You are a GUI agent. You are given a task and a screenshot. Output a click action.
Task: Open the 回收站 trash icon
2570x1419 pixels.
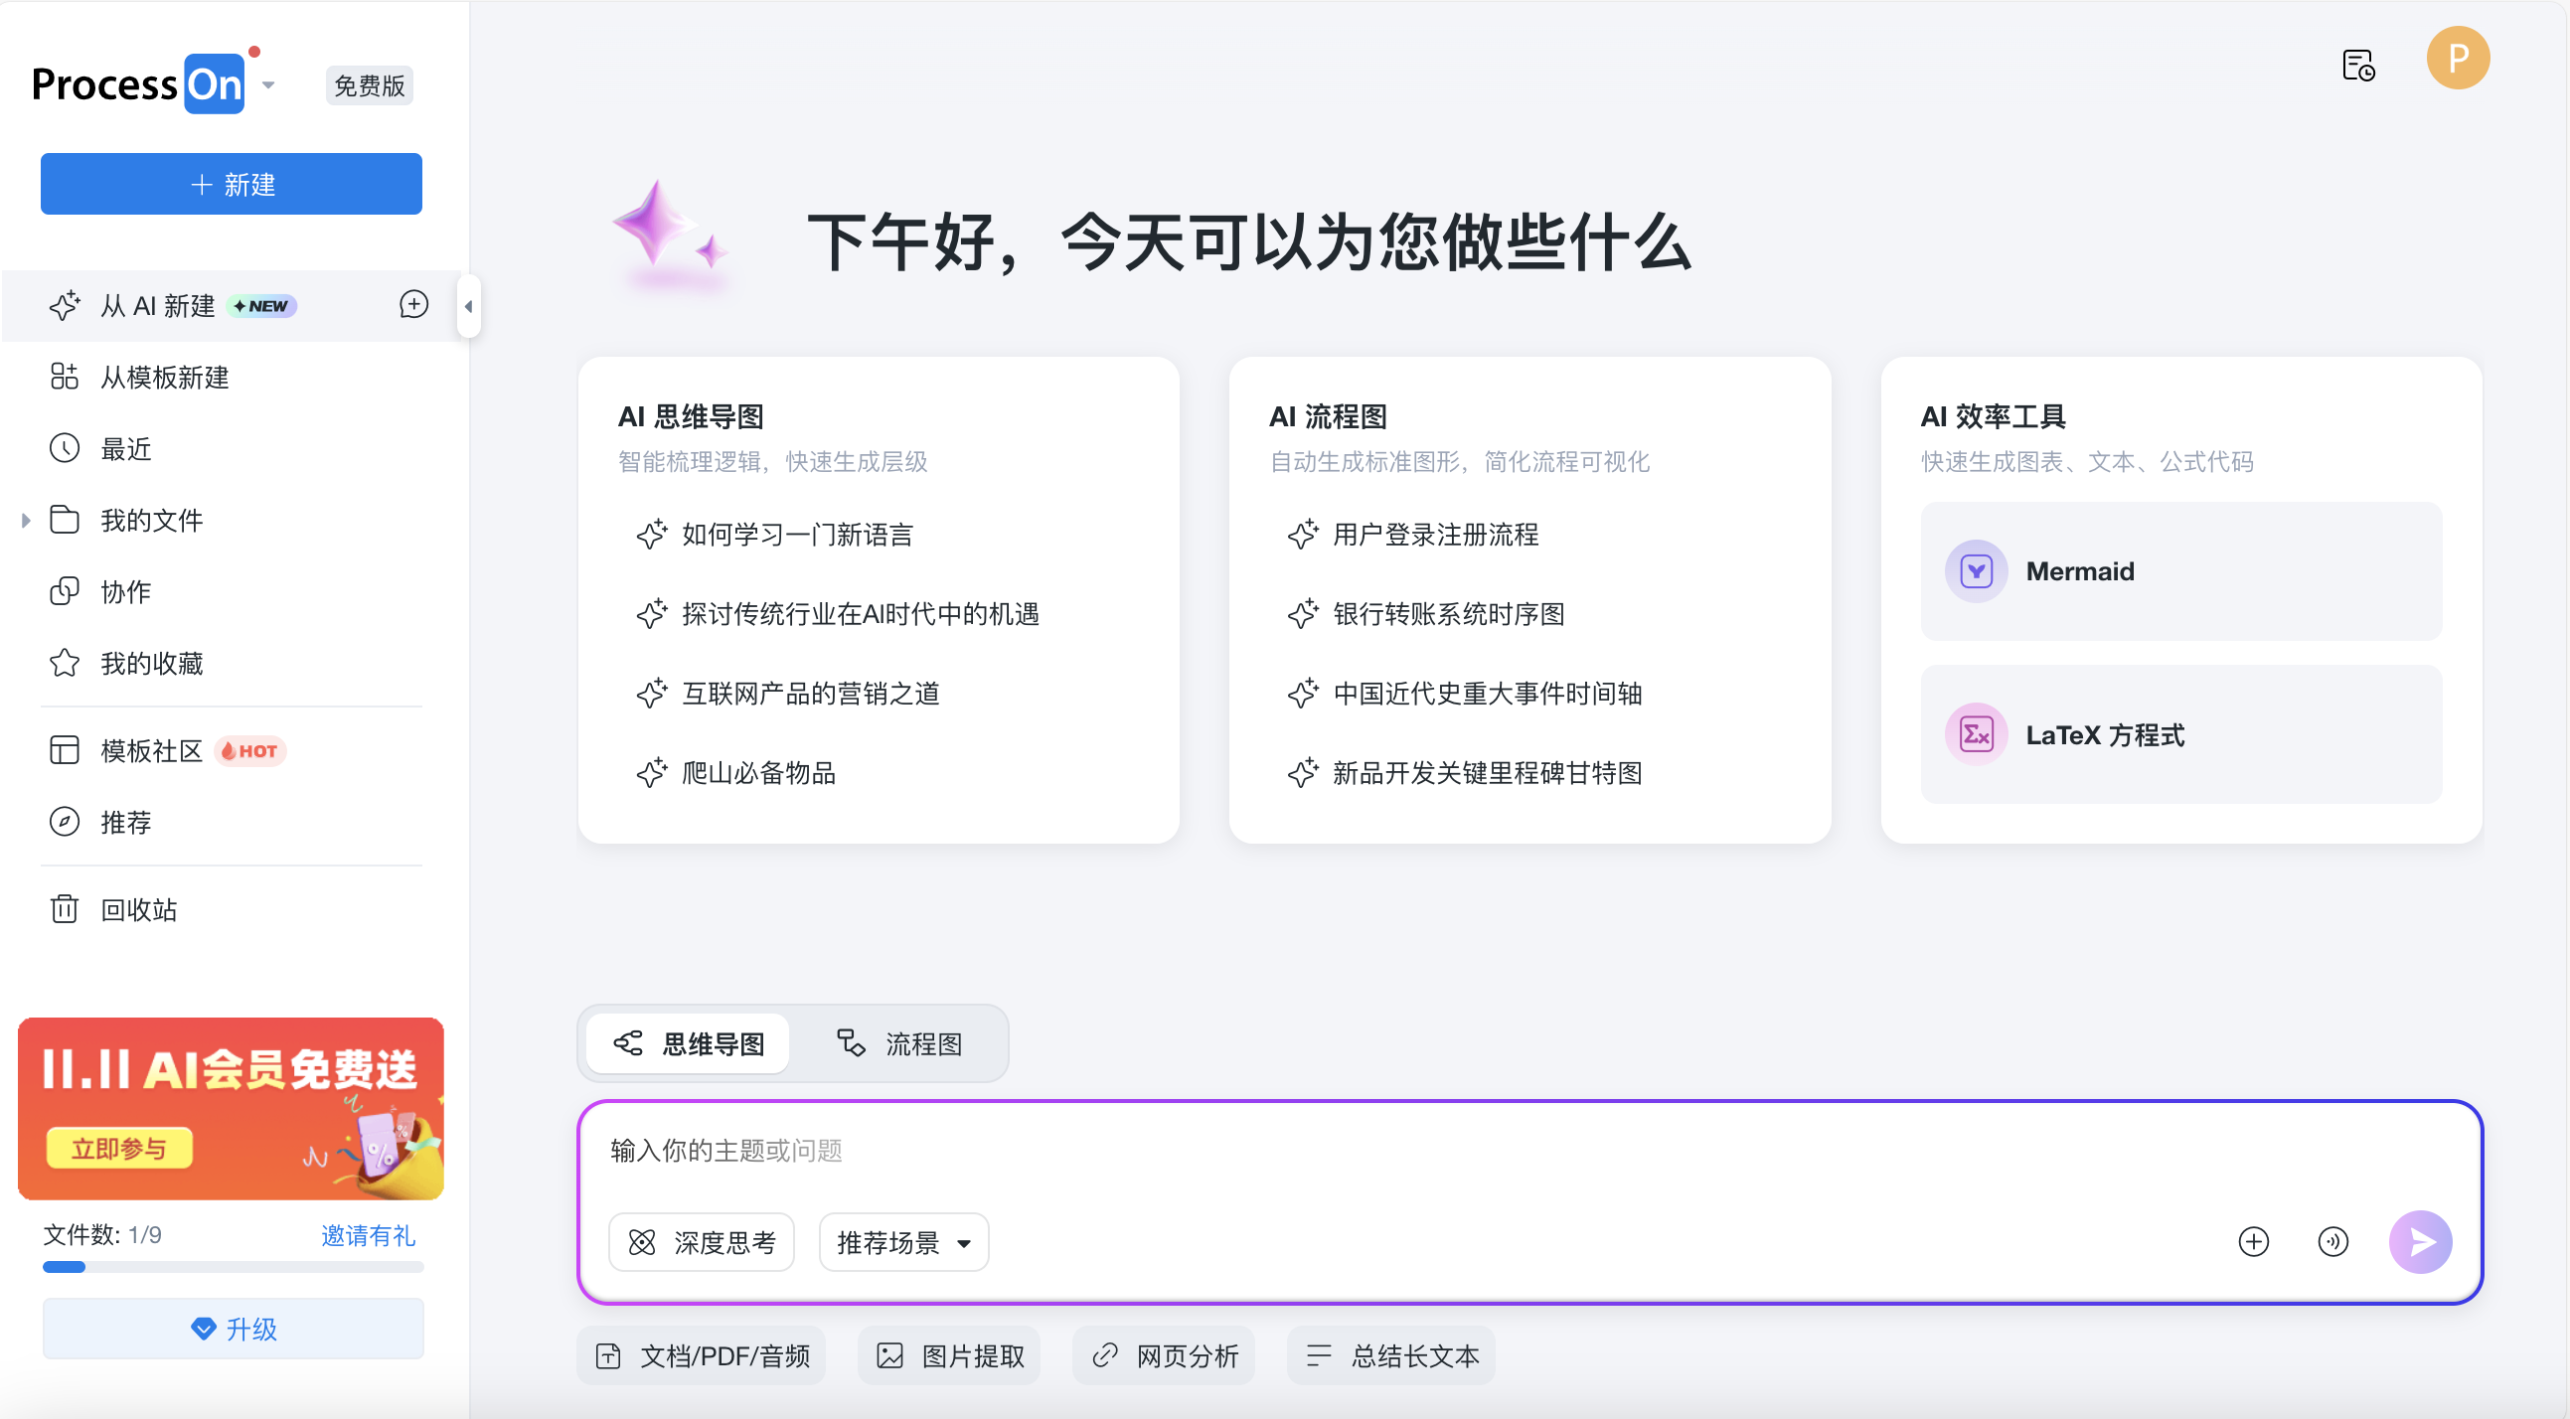click(x=65, y=909)
